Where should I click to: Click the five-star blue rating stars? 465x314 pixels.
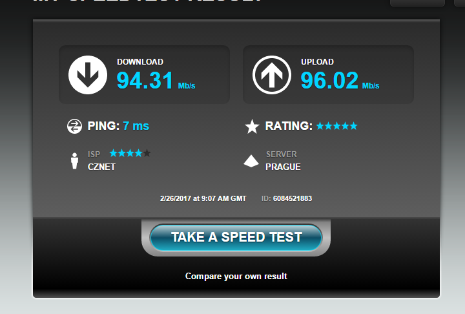(x=337, y=126)
